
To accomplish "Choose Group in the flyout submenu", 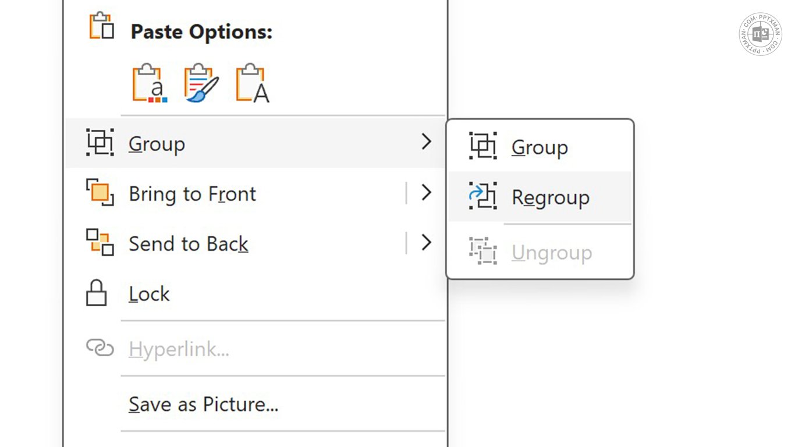I will [x=540, y=147].
